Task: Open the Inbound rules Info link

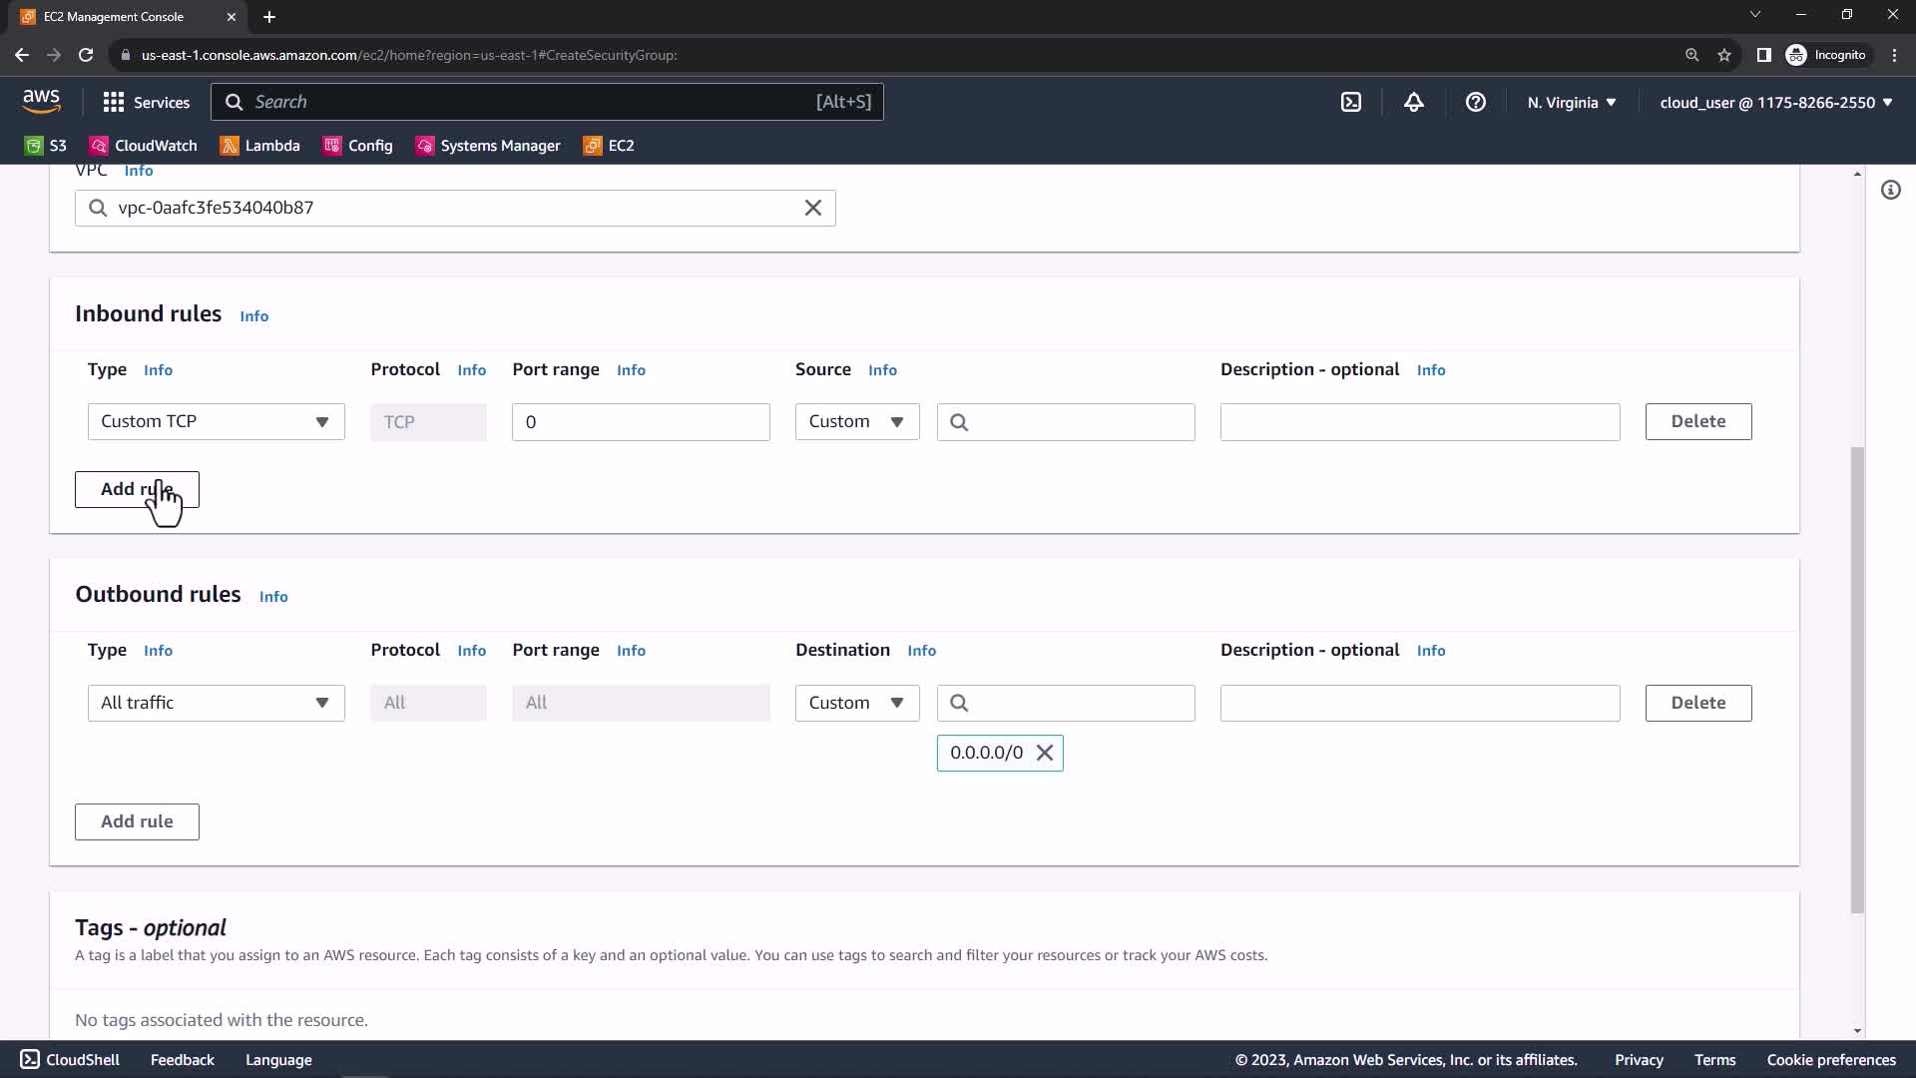Action: click(253, 316)
